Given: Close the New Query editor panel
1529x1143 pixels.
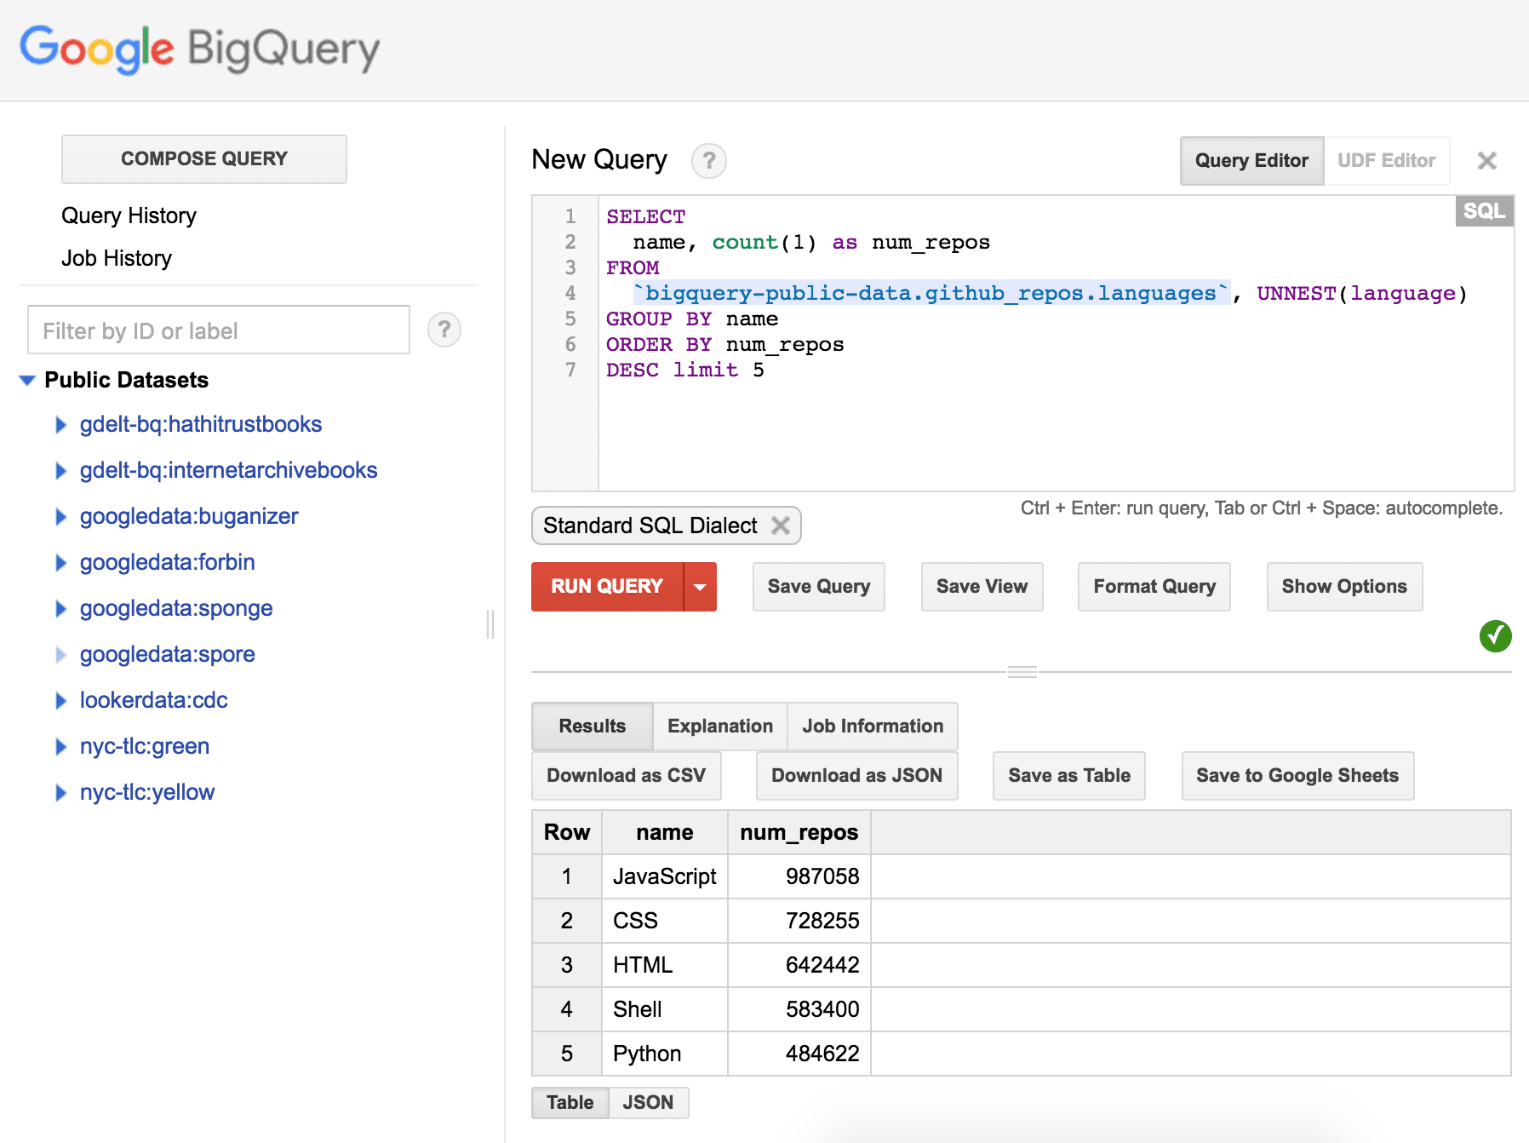Looking at the screenshot, I should [1486, 160].
